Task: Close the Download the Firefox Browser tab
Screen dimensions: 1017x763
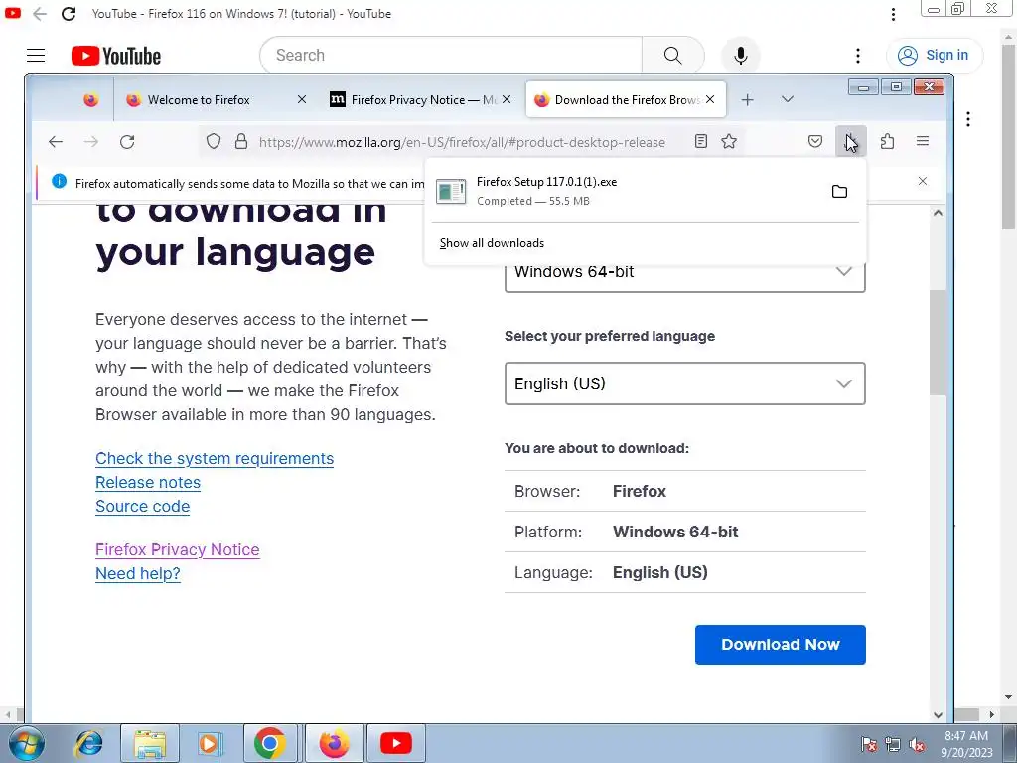Action: (x=710, y=100)
